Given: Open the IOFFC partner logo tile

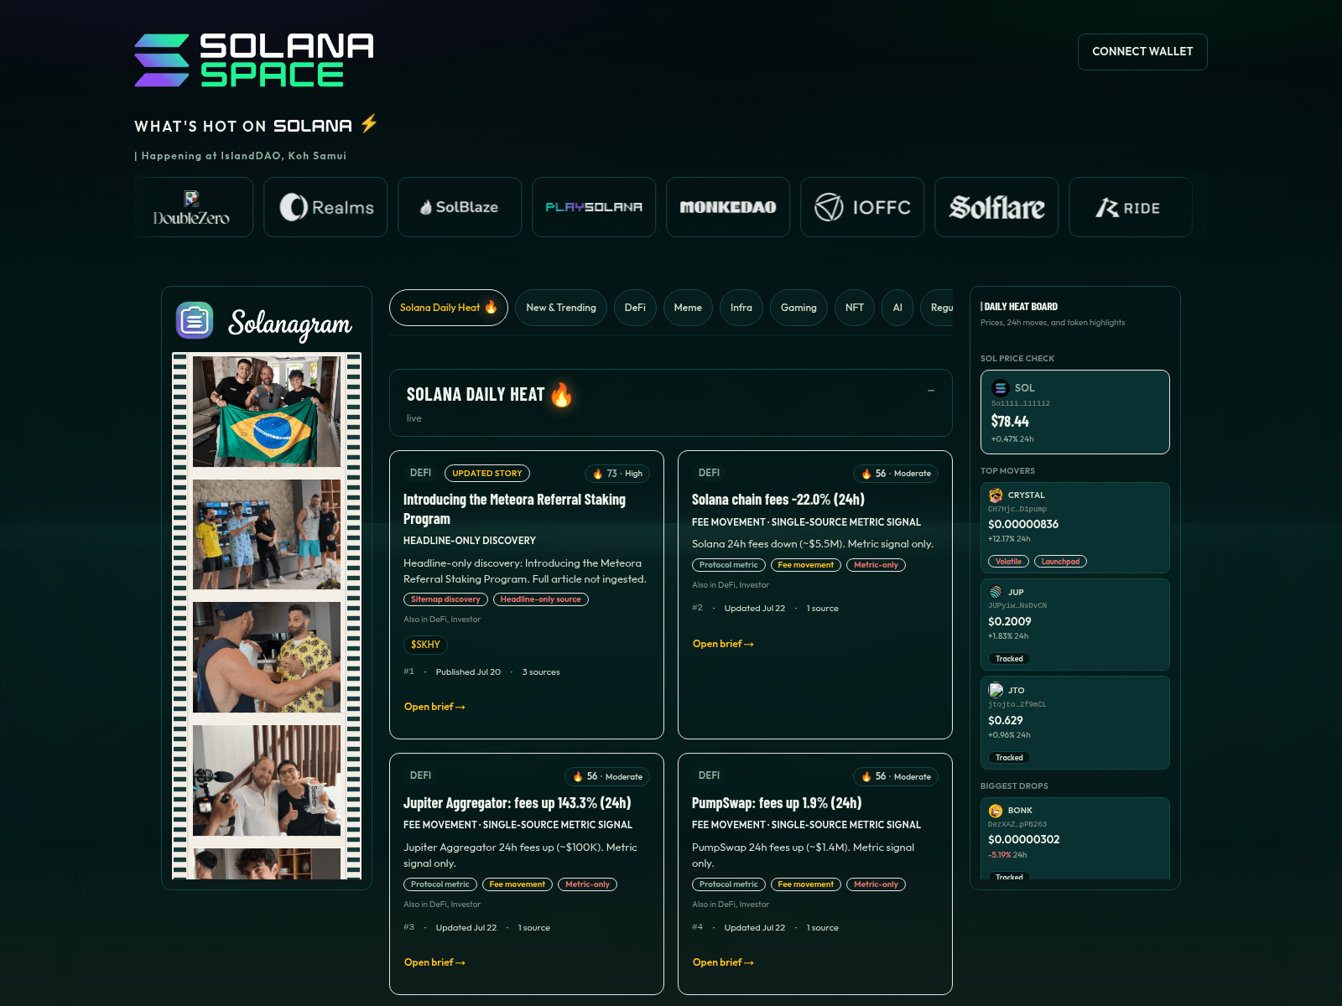Looking at the screenshot, I should pyautogui.click(x=862, y=207).
